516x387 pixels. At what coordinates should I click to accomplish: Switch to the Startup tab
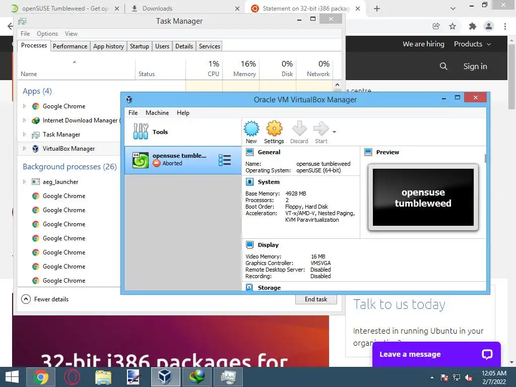[139, 46]
